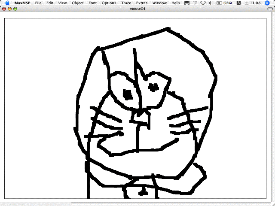Zoom the mouse04 window

[x=15, y=9]
